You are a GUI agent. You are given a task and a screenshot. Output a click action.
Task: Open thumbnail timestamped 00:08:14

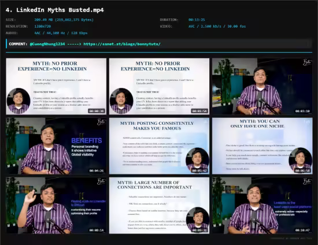pos(56,206)
